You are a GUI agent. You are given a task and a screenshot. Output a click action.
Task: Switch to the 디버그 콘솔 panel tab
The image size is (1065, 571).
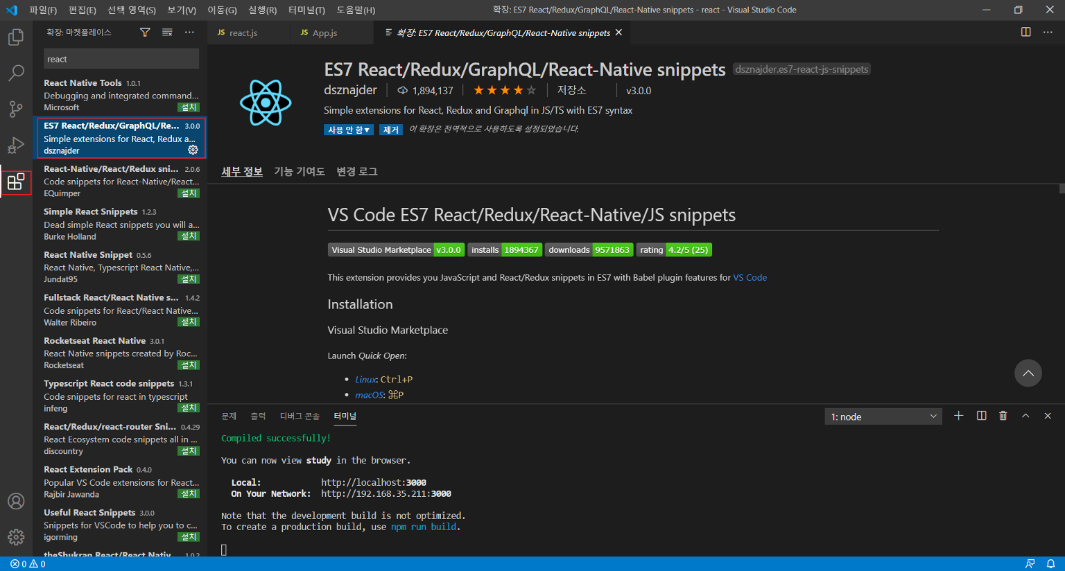coord(300,416)
